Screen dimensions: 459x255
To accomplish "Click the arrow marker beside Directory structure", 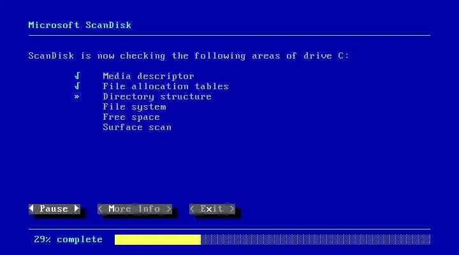I will point(76,97).
